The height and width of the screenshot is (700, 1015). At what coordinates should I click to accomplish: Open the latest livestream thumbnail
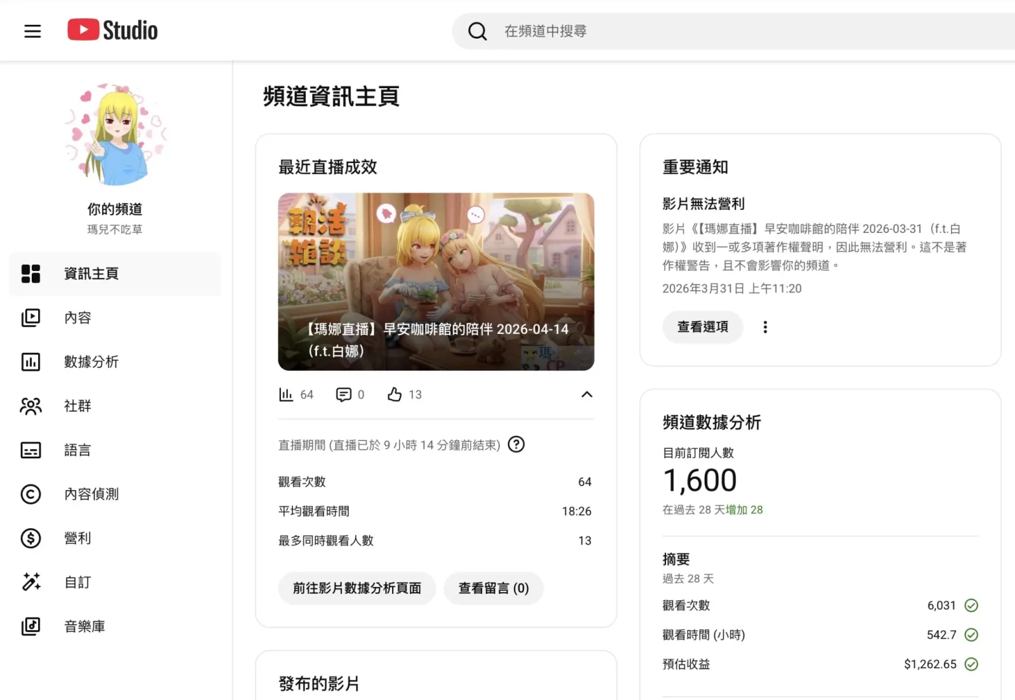[x=436, y=282]
